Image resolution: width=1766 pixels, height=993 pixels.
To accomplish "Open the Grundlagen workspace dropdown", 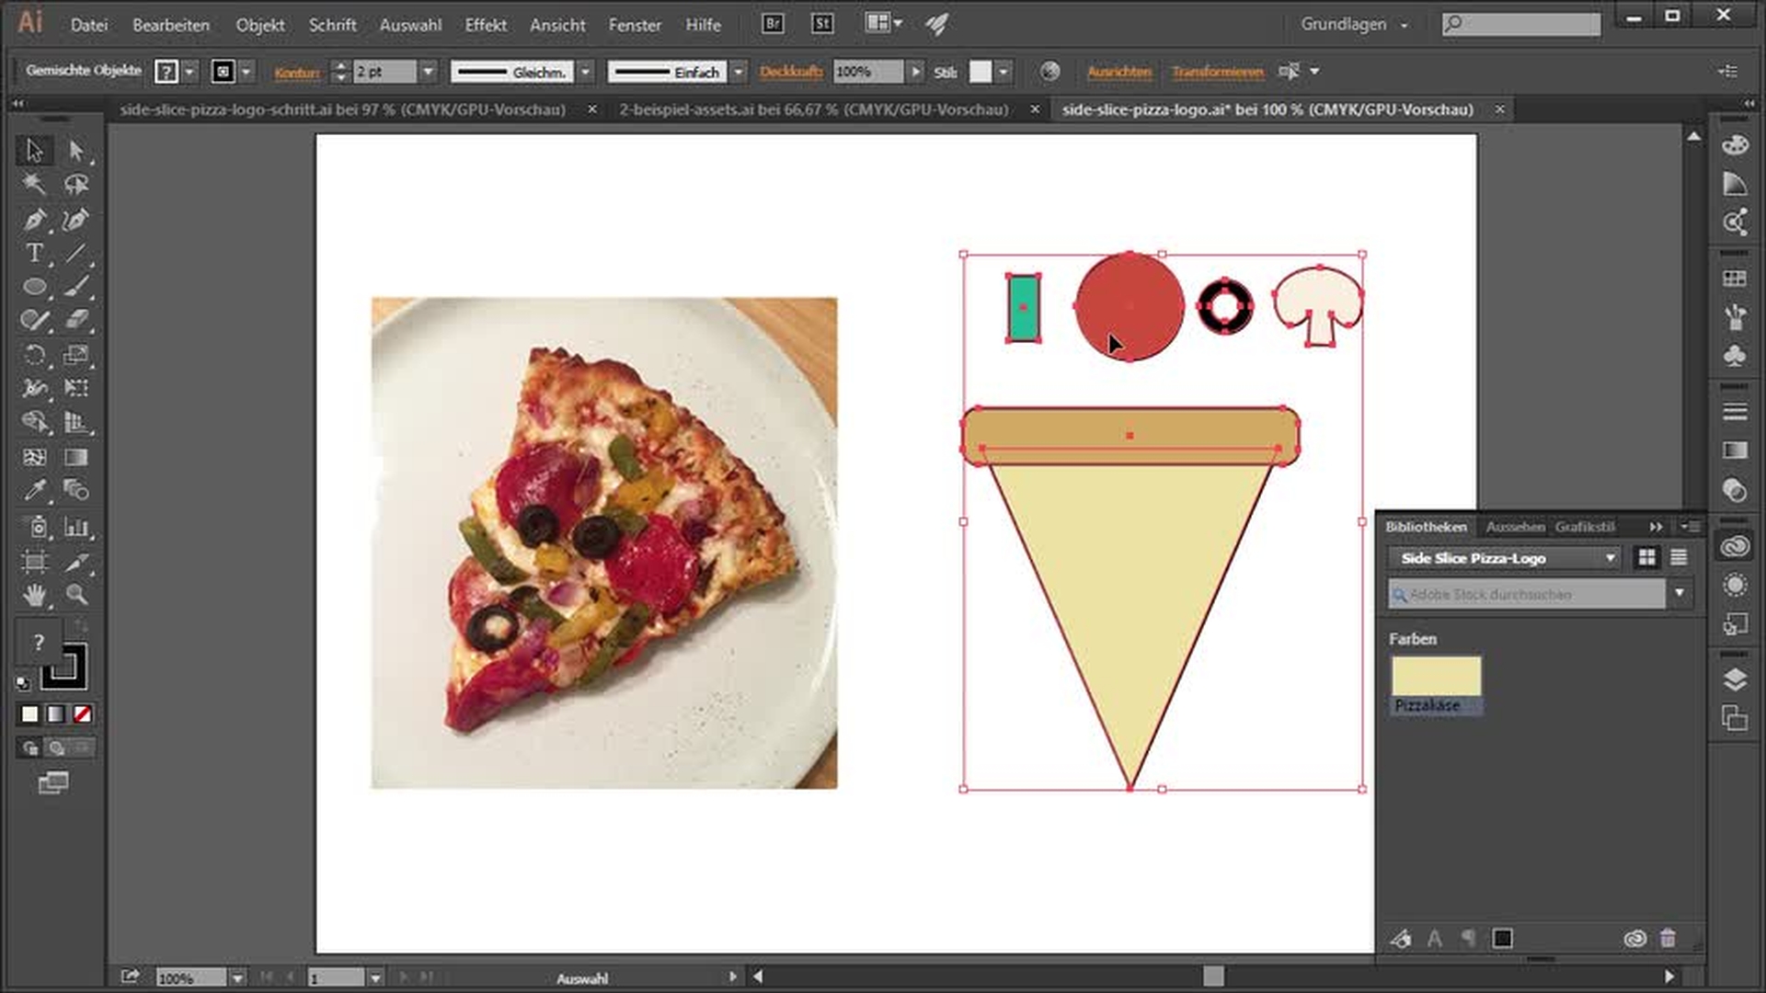I will 1354,25.
